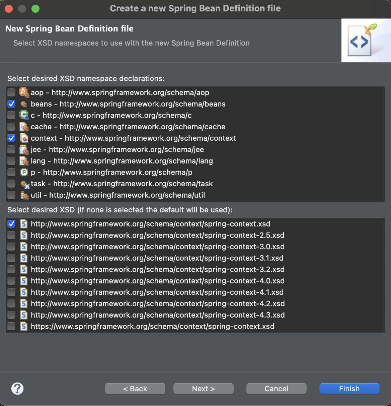Select the 'aop - http://www.springframework.org/schema/aop' text
Image resolution: width=391 pixels, height=406 pixels.
[x=120, y=92]
